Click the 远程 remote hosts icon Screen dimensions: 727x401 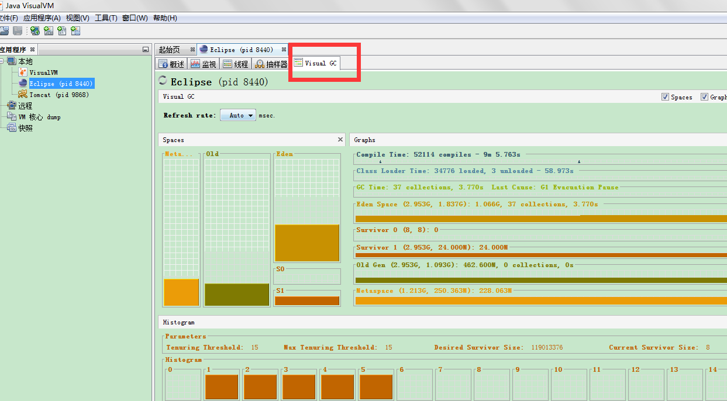[12, 106]
